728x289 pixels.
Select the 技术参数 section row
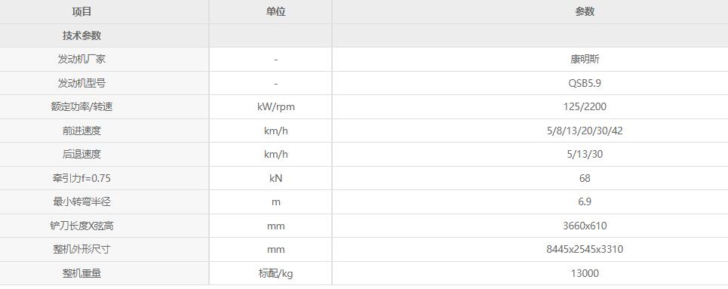(364, 35)
